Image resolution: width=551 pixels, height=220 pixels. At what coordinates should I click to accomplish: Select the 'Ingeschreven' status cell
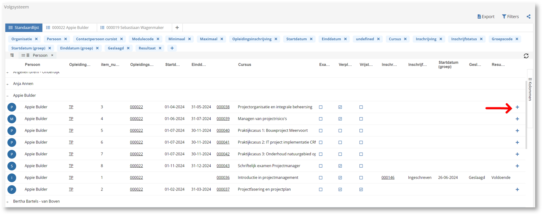tap(420, 177)
